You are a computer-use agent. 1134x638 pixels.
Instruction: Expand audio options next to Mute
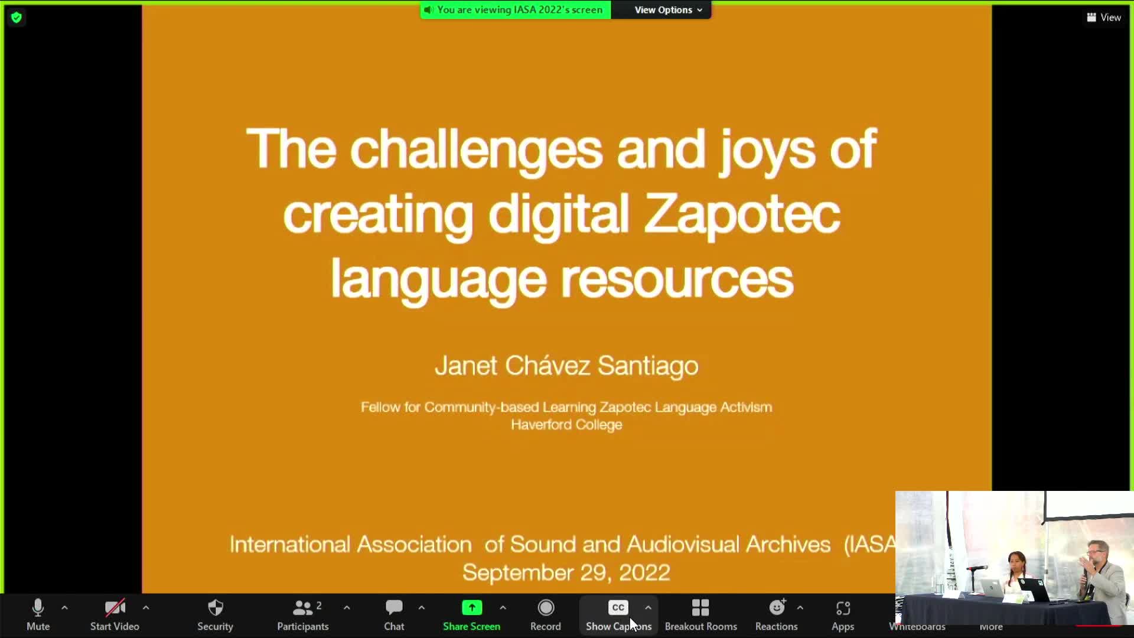[x=64, y=607]
